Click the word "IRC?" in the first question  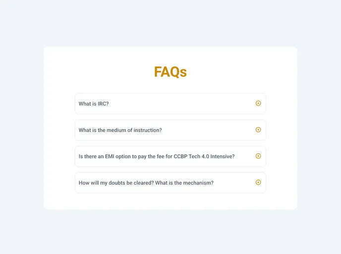click(x=103, y=104)
